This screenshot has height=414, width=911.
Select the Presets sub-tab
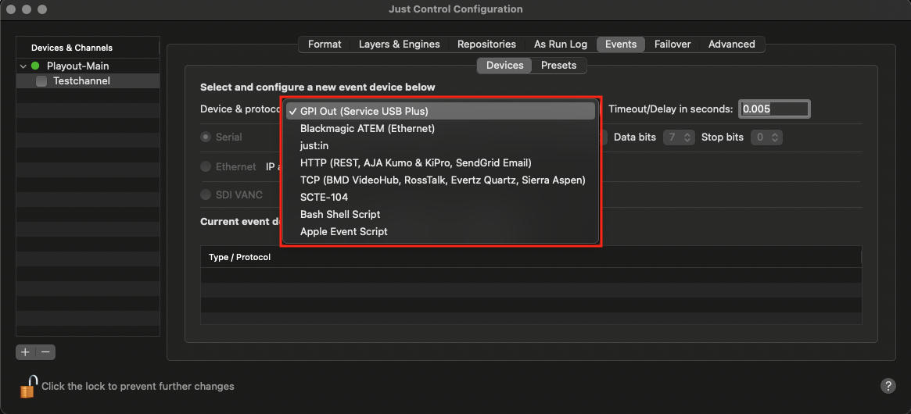click(x=559, y=66)
